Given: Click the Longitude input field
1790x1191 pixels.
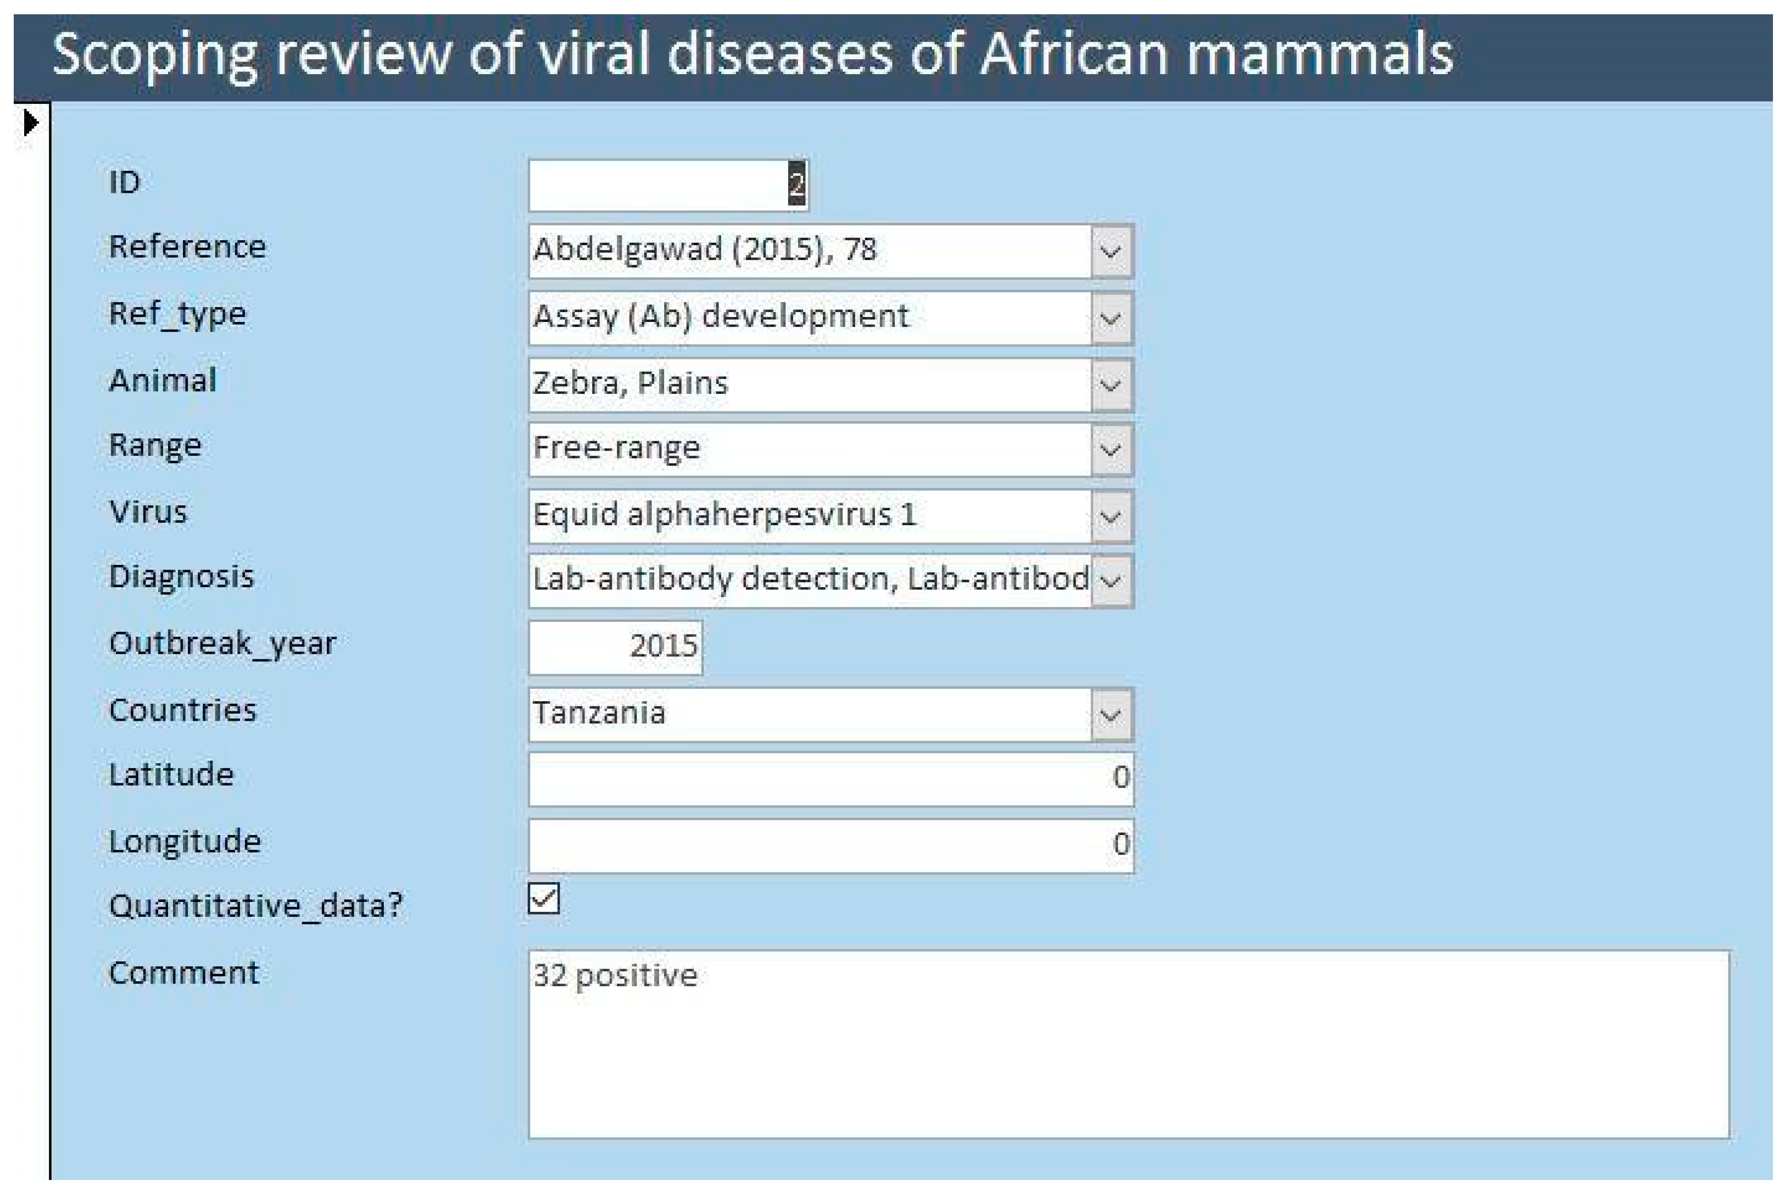Looking at the screenshot, I should [831, 845].
